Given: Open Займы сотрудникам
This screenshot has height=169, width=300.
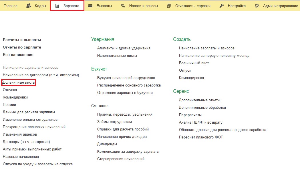Looking at the screenshot, I should (114, 122).
